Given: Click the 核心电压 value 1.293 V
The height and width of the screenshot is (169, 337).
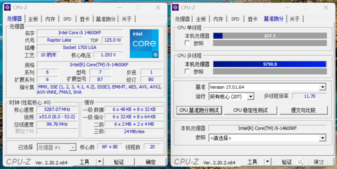Looking at the screenshot, I should (108, 55).
